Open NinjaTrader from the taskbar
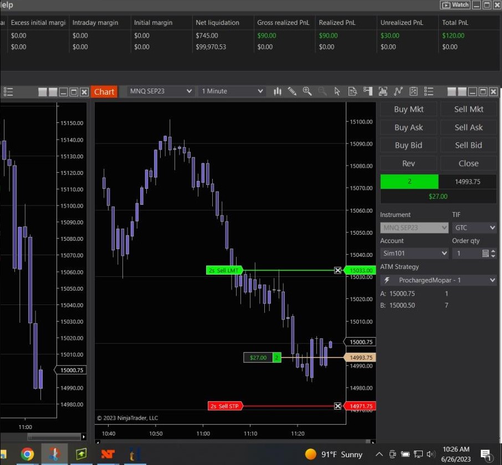Screen dimensions: 502x465 pos(108,454)
